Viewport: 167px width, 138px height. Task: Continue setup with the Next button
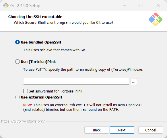tap(122, 130)
